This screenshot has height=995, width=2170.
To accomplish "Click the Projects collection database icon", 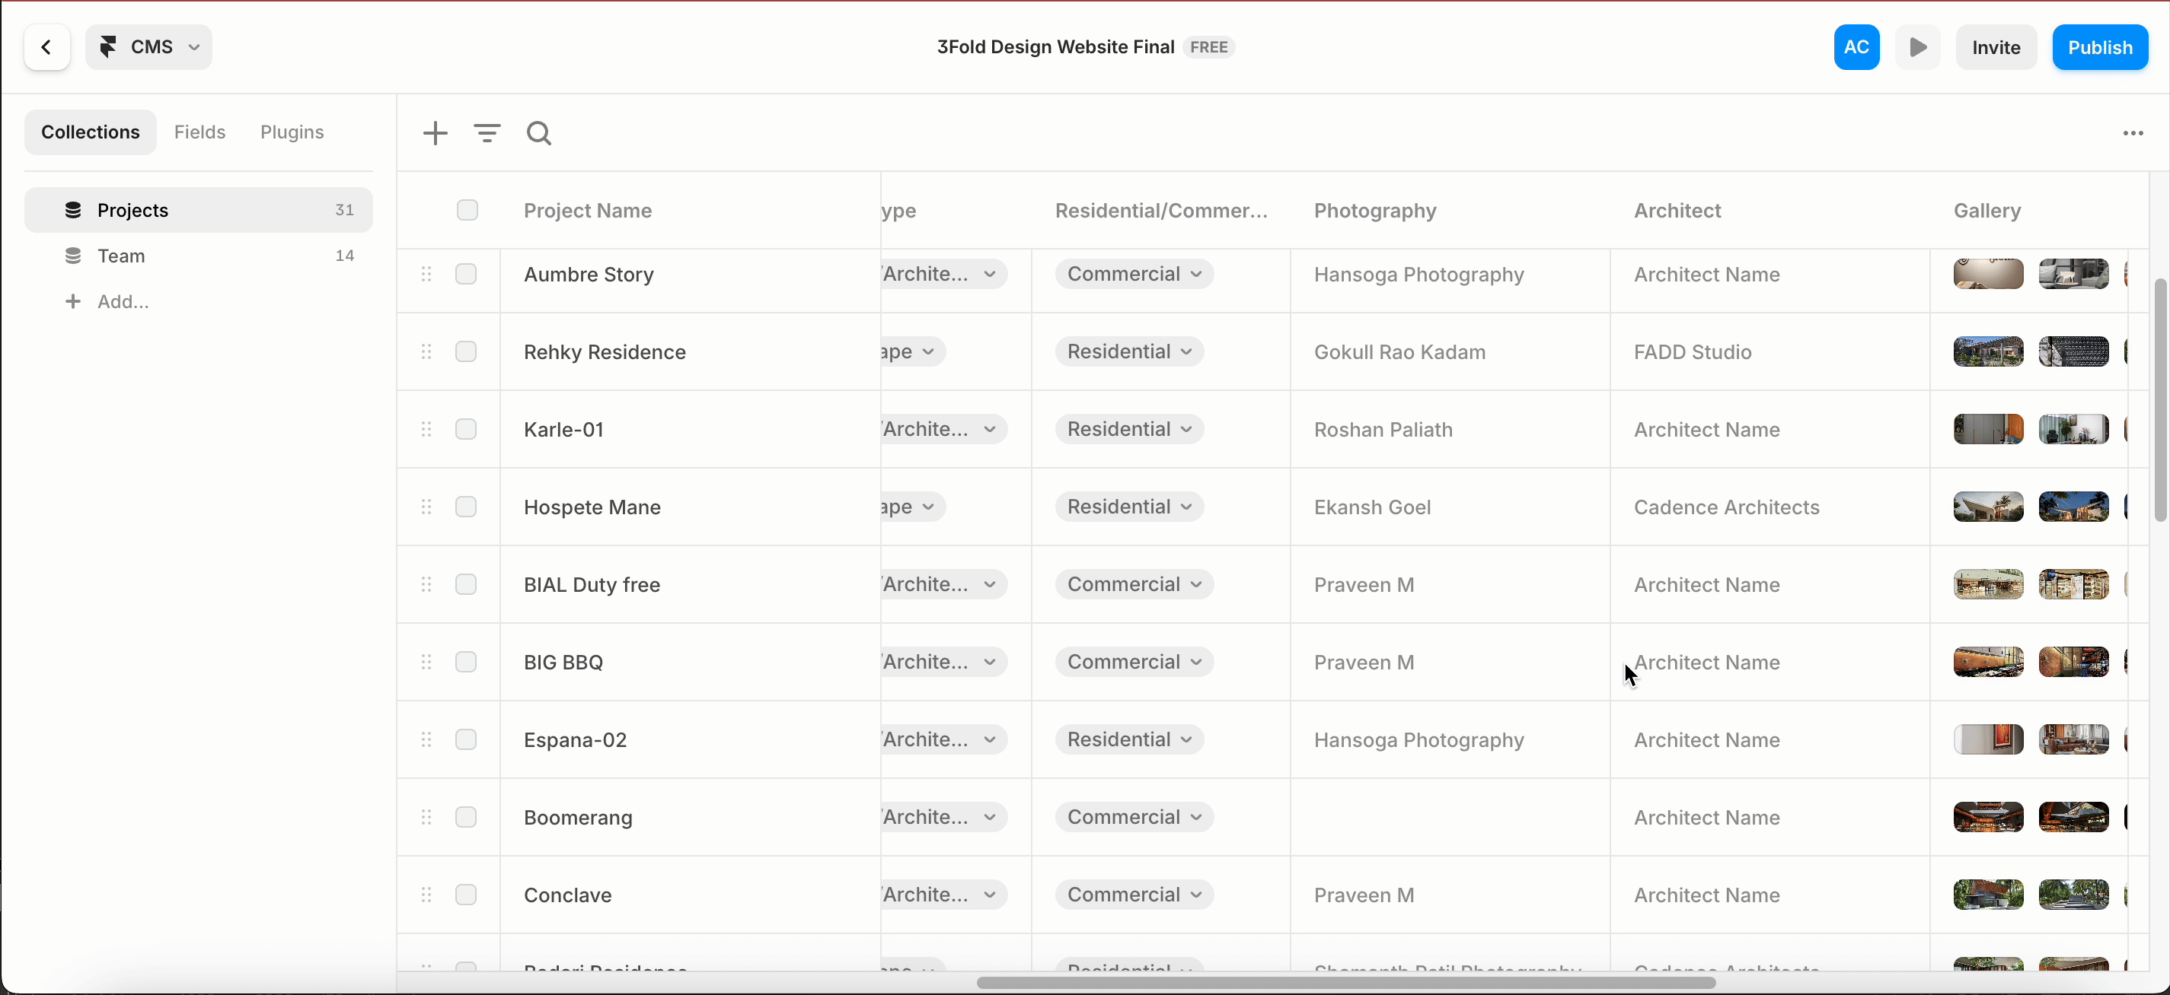I will (73, 210).
